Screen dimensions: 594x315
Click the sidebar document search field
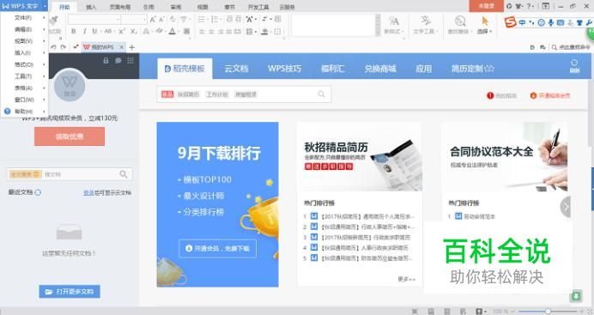click(70, 174)
